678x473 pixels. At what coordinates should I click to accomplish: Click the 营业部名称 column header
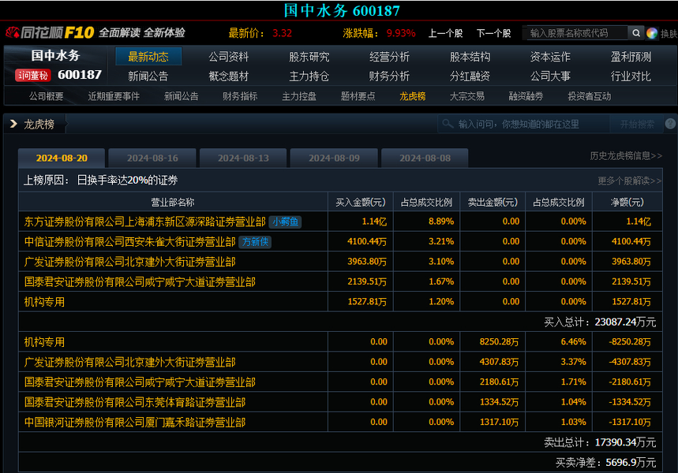[x=173, y=202]
